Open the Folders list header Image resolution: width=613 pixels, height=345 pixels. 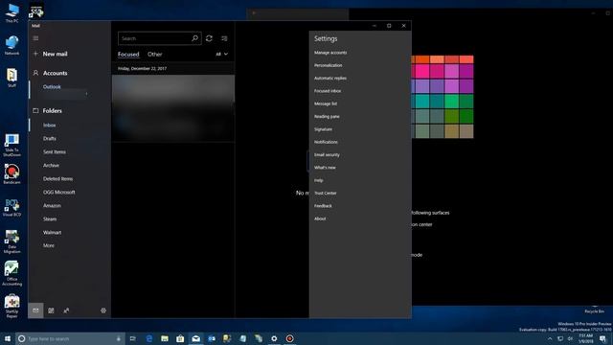[47, 111]
